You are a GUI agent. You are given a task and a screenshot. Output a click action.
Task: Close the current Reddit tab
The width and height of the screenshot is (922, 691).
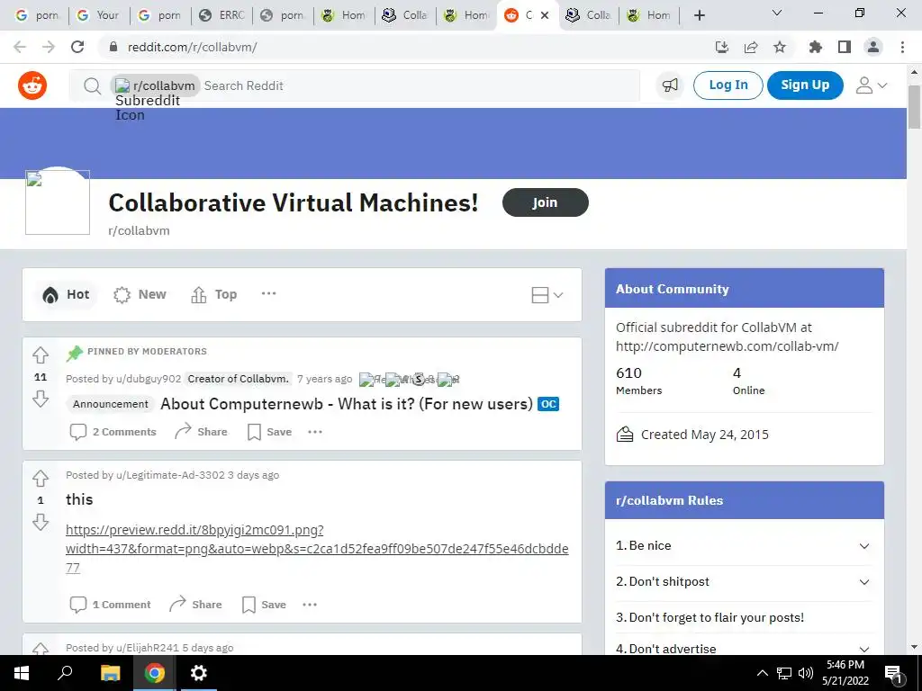pyautogui.click(x=545, y=15)
